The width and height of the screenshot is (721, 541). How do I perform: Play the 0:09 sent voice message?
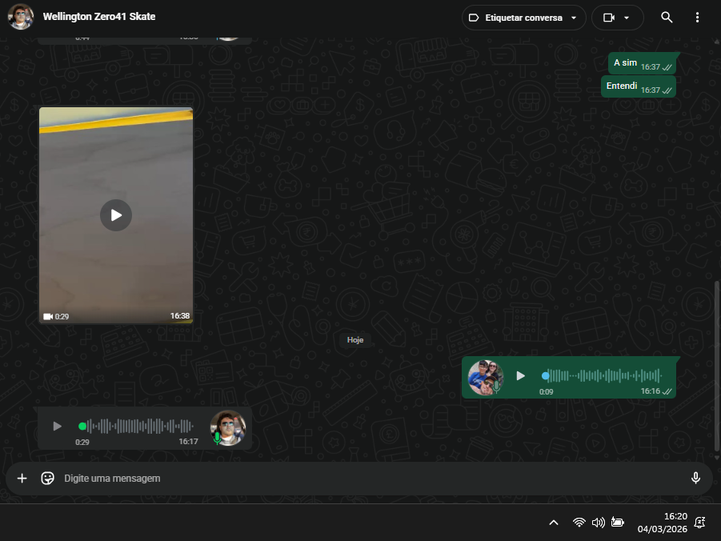tap(520, 375)
